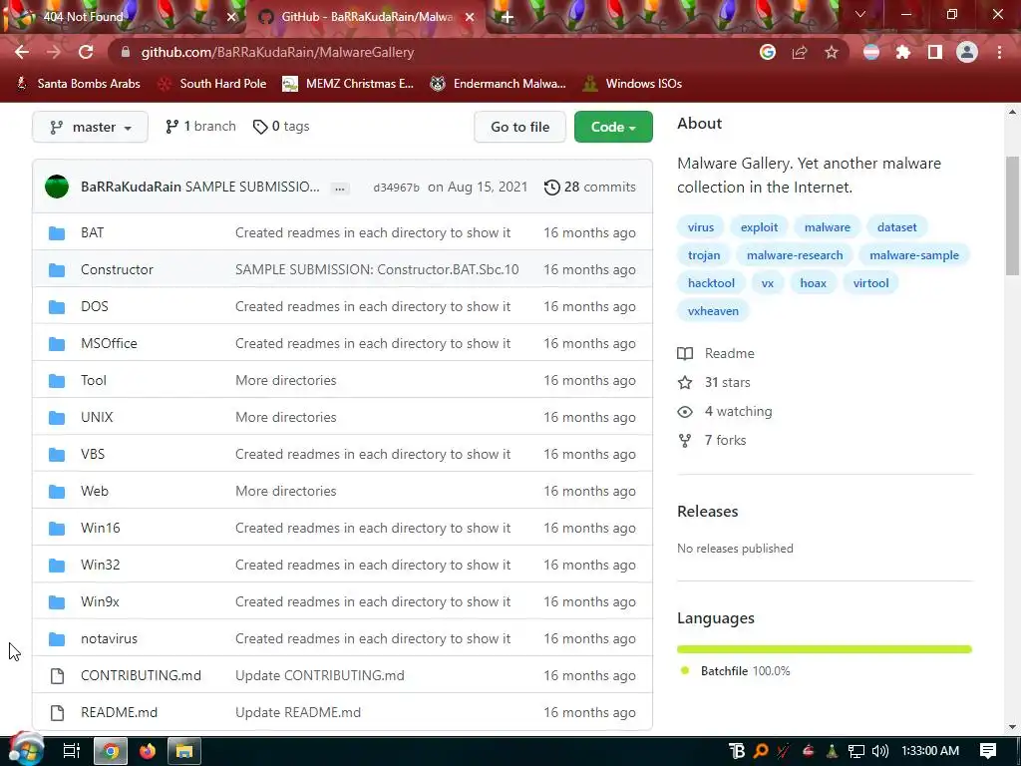Open the CONTRIBUTING.md file
The image size is (1021, 766).
tap(141, 675)
